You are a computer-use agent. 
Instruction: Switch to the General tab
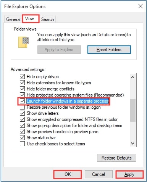(x=13, y=19)
